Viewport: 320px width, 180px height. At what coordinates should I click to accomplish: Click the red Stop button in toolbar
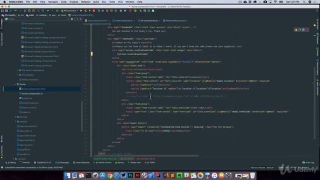(94, 10)
